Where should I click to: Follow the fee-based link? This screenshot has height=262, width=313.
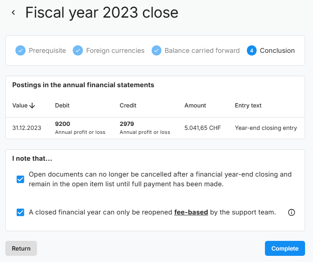pos(191,212)
